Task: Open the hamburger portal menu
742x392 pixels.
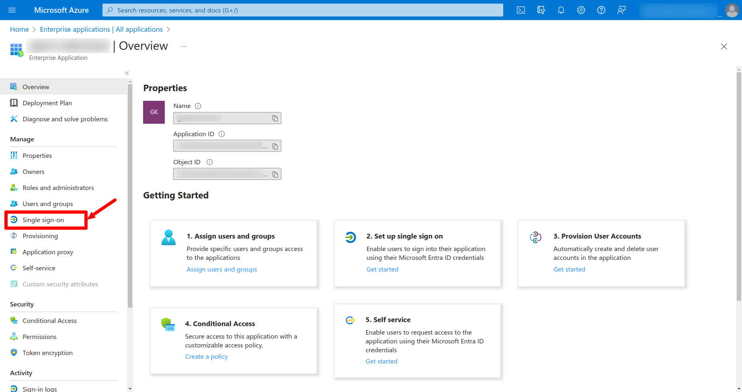Action: tap(12, 10)
